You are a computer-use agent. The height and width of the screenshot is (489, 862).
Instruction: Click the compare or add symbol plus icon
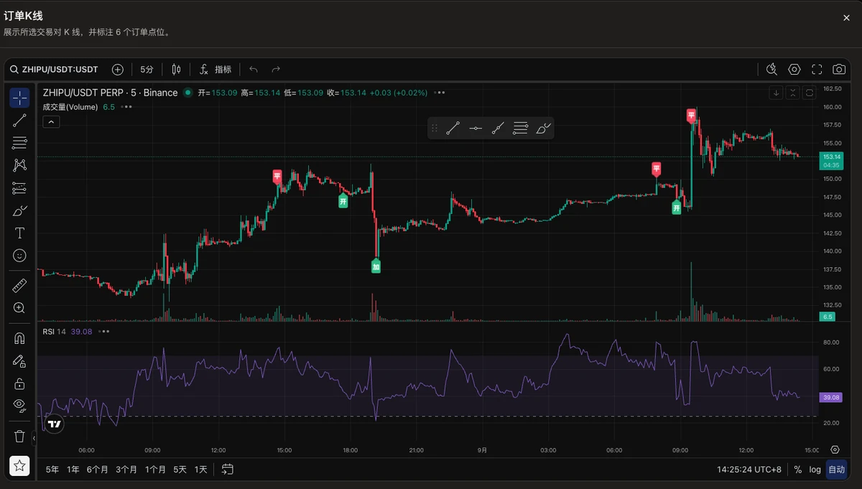click(x=118, y=70)
